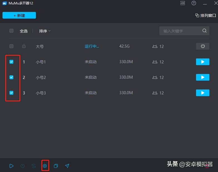218x172 pixels.
Task: Start 小号2 with its play button
Action: click(202, 77)
